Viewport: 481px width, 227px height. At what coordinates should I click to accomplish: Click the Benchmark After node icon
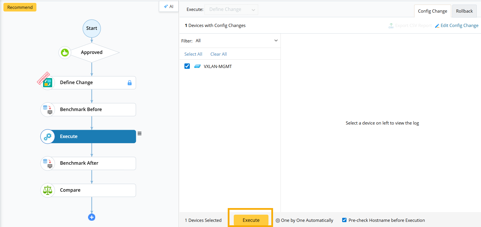pos(48,163)
